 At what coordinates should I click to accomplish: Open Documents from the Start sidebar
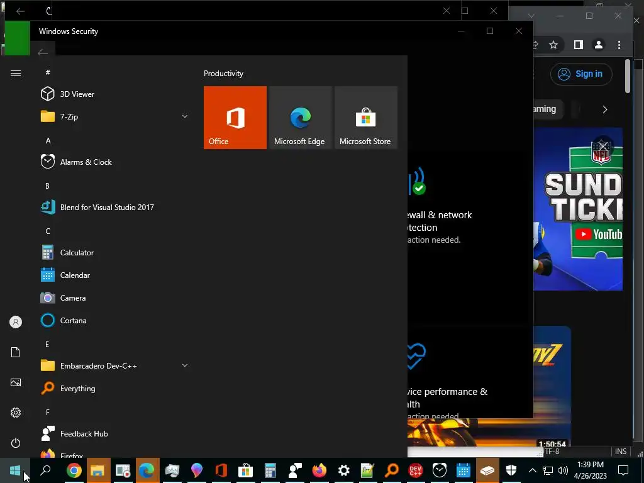16,352
